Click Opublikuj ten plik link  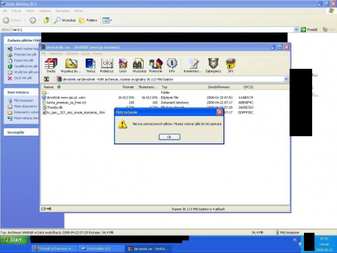[x=26, y=66]
